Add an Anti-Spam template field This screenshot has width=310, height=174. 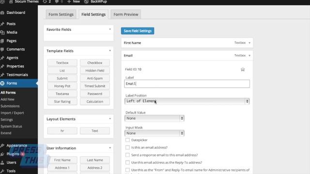(95, 78)
